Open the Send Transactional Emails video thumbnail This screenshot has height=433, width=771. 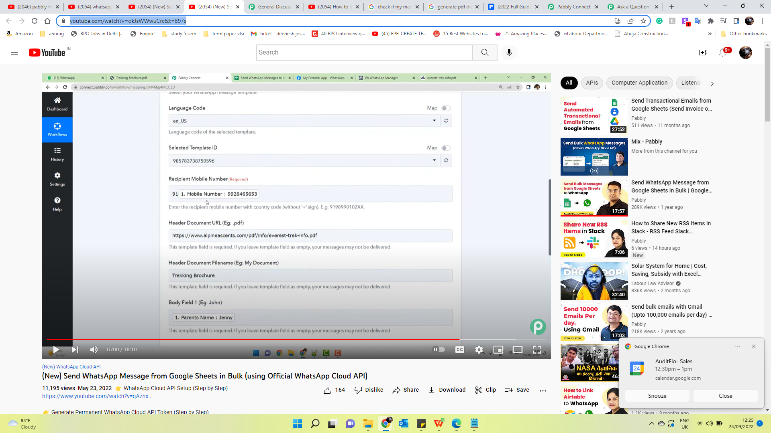pyautogui.click(x=594, y=115)
